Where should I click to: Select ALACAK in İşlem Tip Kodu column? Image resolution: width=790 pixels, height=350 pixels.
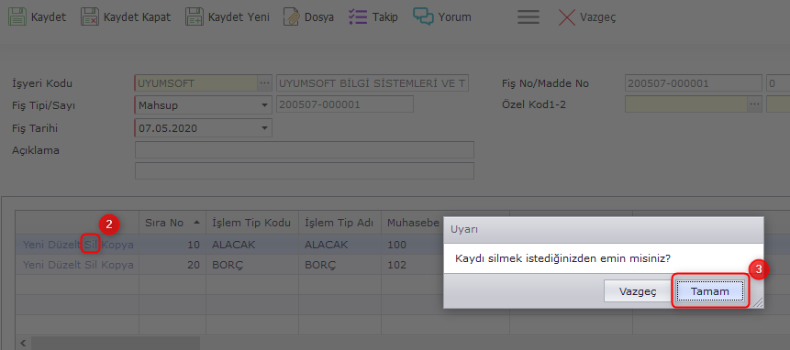point(252,245)
